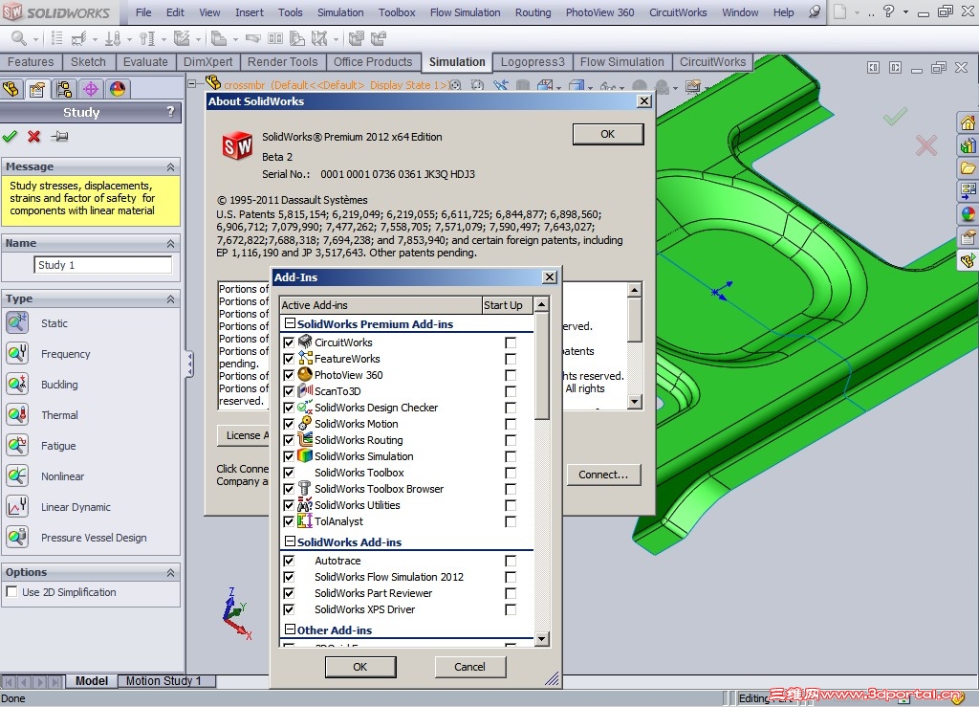Confirm the study with the green checkmark
The image size is (979, 707).
(x=11, y=137)
